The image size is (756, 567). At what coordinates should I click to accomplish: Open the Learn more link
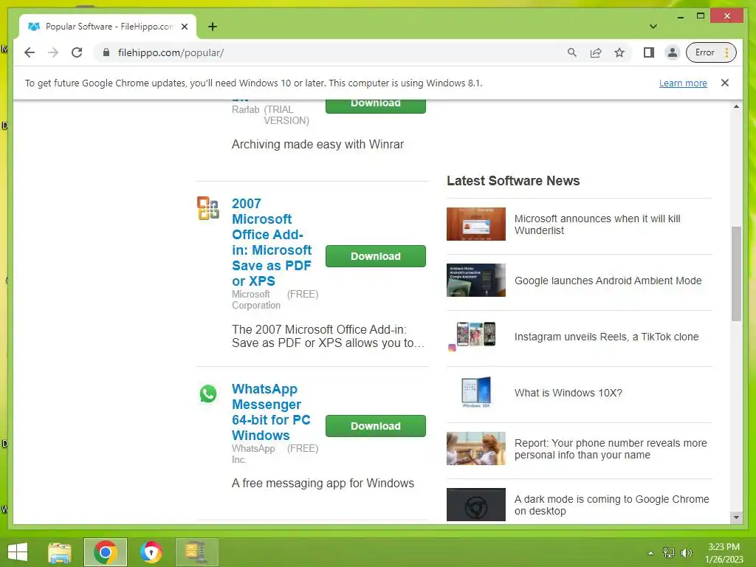(683, 83)
